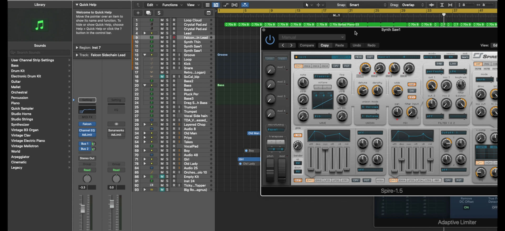Toggle record enable on Falcon...in Lead track
Image resolution: width=505 pixels, height=231 pixels.
click(174, 38)
